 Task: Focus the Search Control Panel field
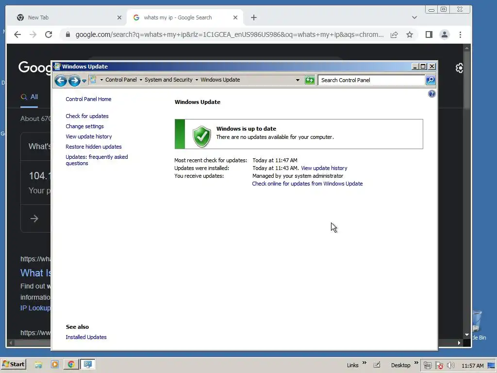pos(371,80)
